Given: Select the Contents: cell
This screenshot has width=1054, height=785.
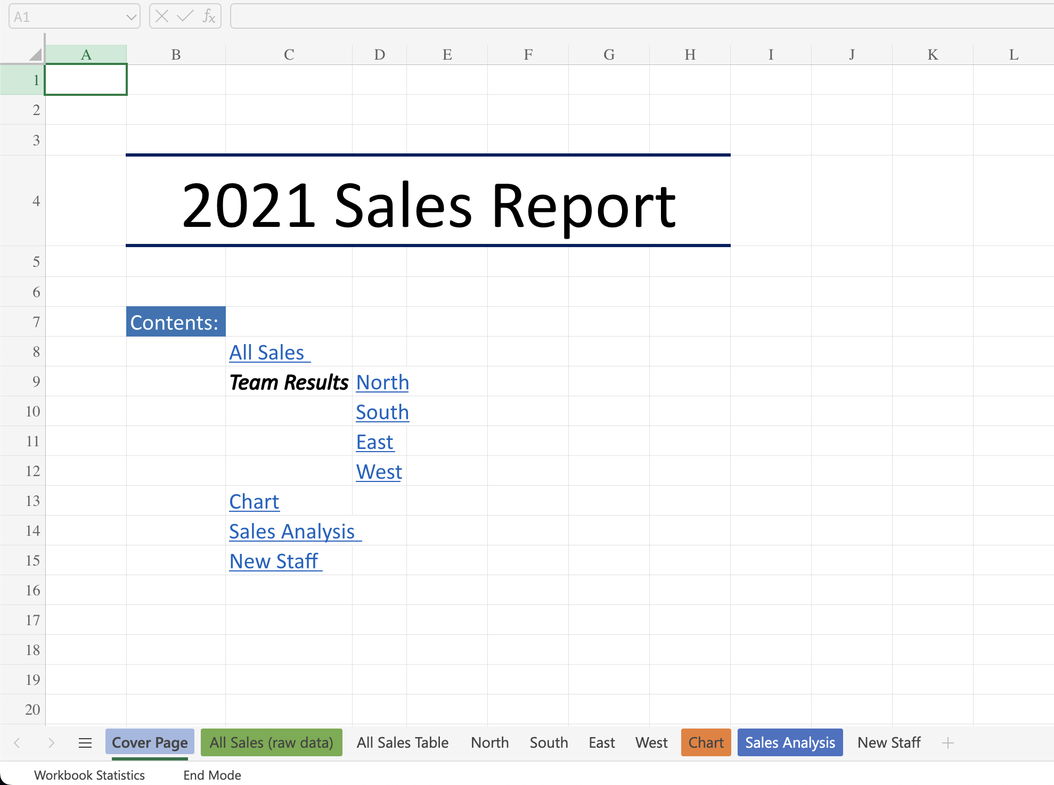Looking at the screenshot, I should (x=176, y=322).
